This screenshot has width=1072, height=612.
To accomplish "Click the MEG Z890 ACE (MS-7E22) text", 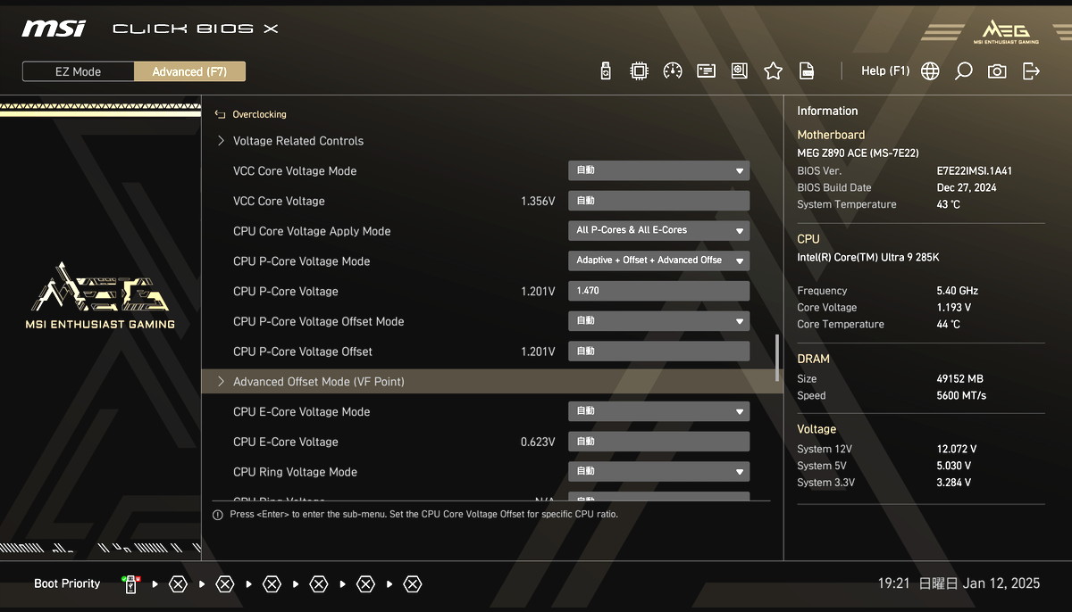I will [858, 153].
